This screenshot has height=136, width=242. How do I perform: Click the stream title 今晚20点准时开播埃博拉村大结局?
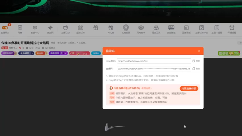click(x=25, y=43)
